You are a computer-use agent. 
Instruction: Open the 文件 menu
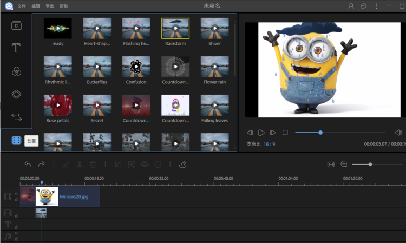(x=22, y=6)
